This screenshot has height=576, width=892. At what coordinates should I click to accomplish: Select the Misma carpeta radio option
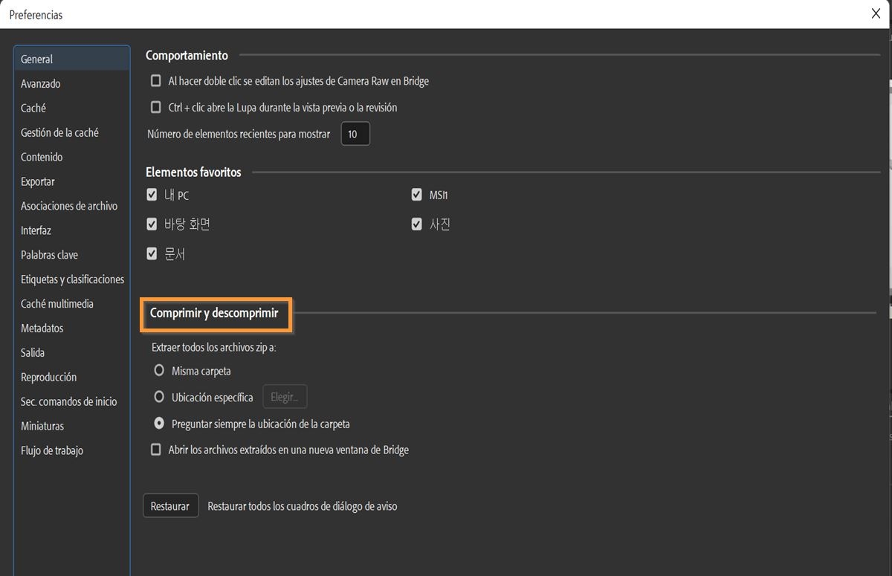[x=158, y=370]
